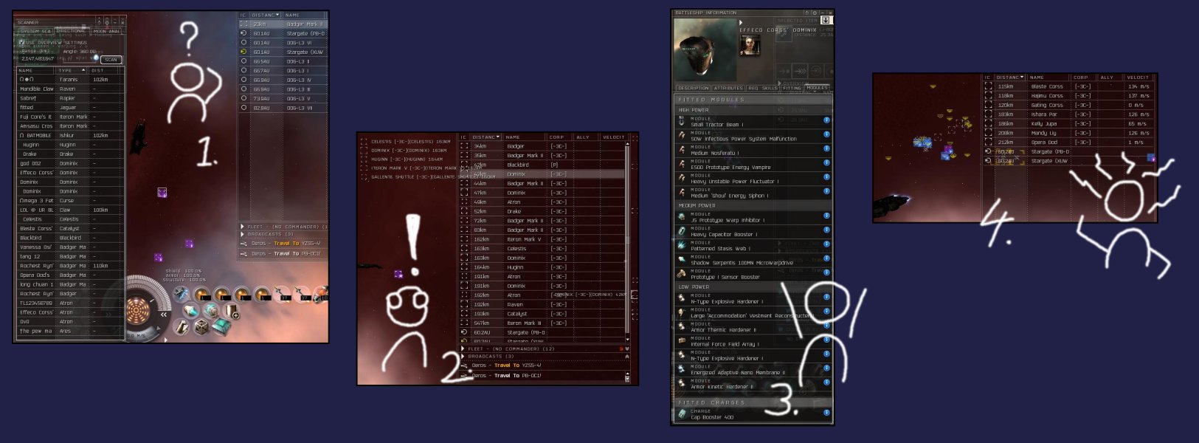Sort panel 1 overview by Distance column
1199x443 pixels.
click(x=266, y=15)
